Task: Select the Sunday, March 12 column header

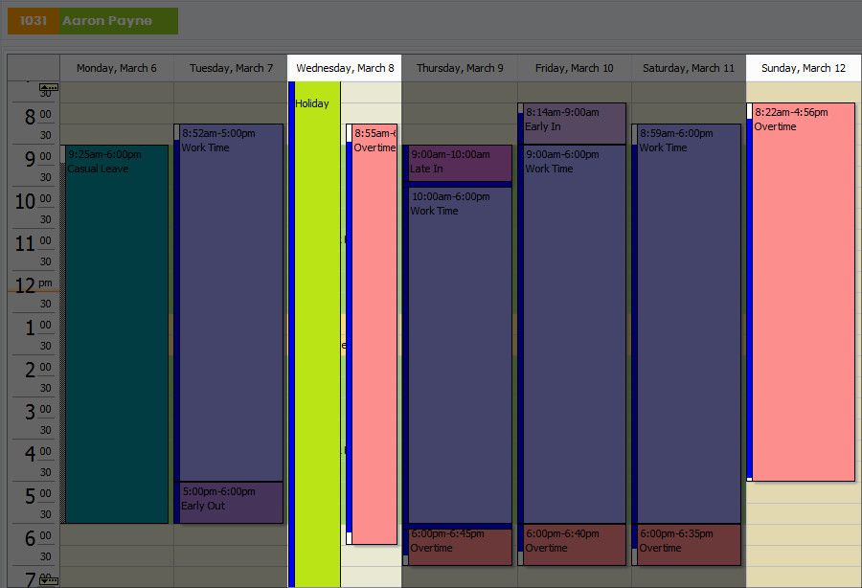Action: click(x=803, y=68)
